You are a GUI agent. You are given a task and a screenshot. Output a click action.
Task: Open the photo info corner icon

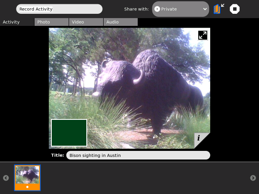point(199,138)
